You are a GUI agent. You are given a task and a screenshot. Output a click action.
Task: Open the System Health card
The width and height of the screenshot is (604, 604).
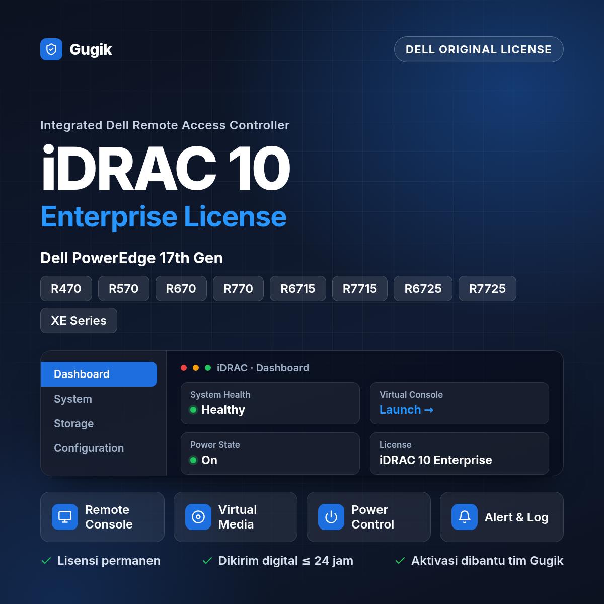tap(270, 403)
